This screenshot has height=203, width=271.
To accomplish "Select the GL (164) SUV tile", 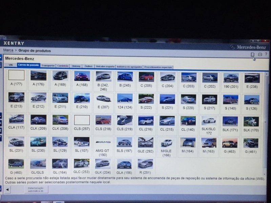I will 60,167.
